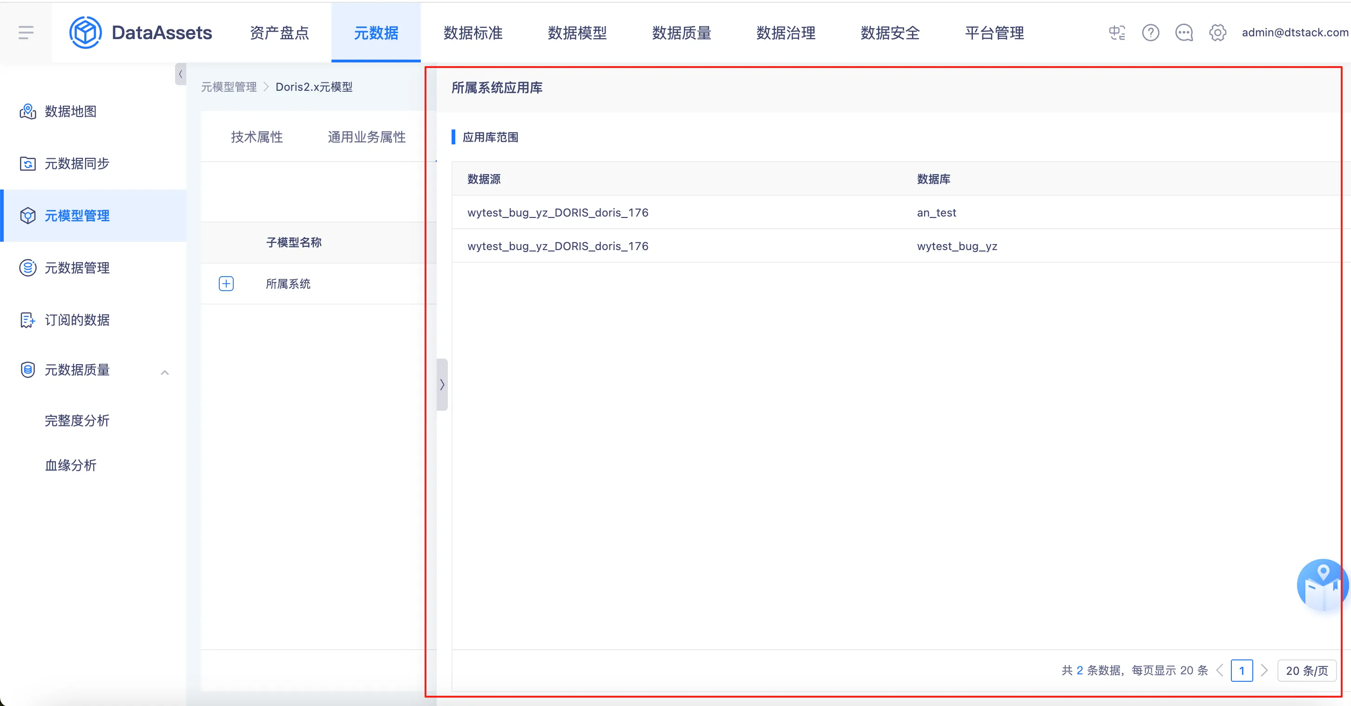Image resolution: width=1351 pixels, height=706 pixels.
Task: Click the floating map guide icon
Action: (x=1322, y=585)
